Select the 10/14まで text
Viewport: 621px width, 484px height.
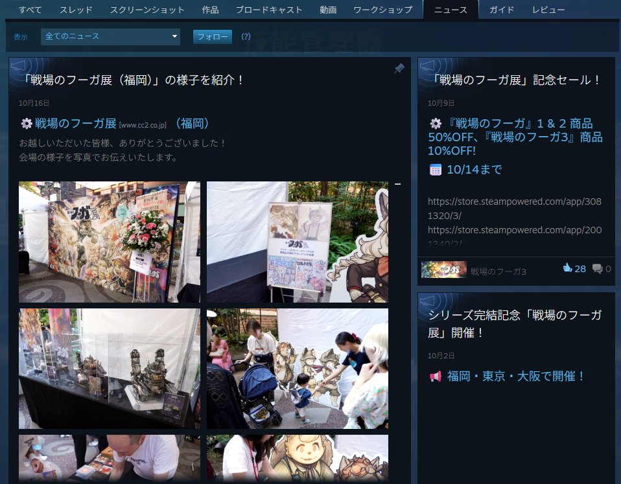(475, 170)
